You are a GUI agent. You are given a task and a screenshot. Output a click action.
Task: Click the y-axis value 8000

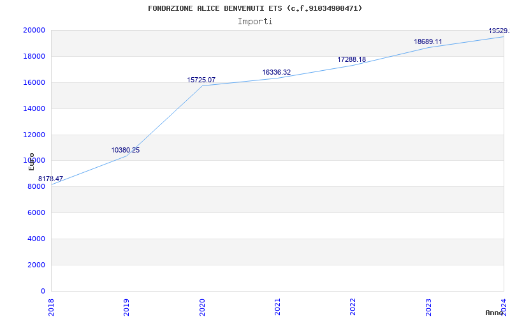point(36,186)
